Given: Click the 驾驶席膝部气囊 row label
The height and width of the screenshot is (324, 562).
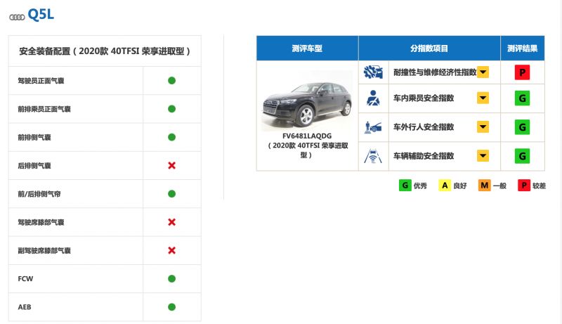Looking at the screenshot, I should pos(41,223).
